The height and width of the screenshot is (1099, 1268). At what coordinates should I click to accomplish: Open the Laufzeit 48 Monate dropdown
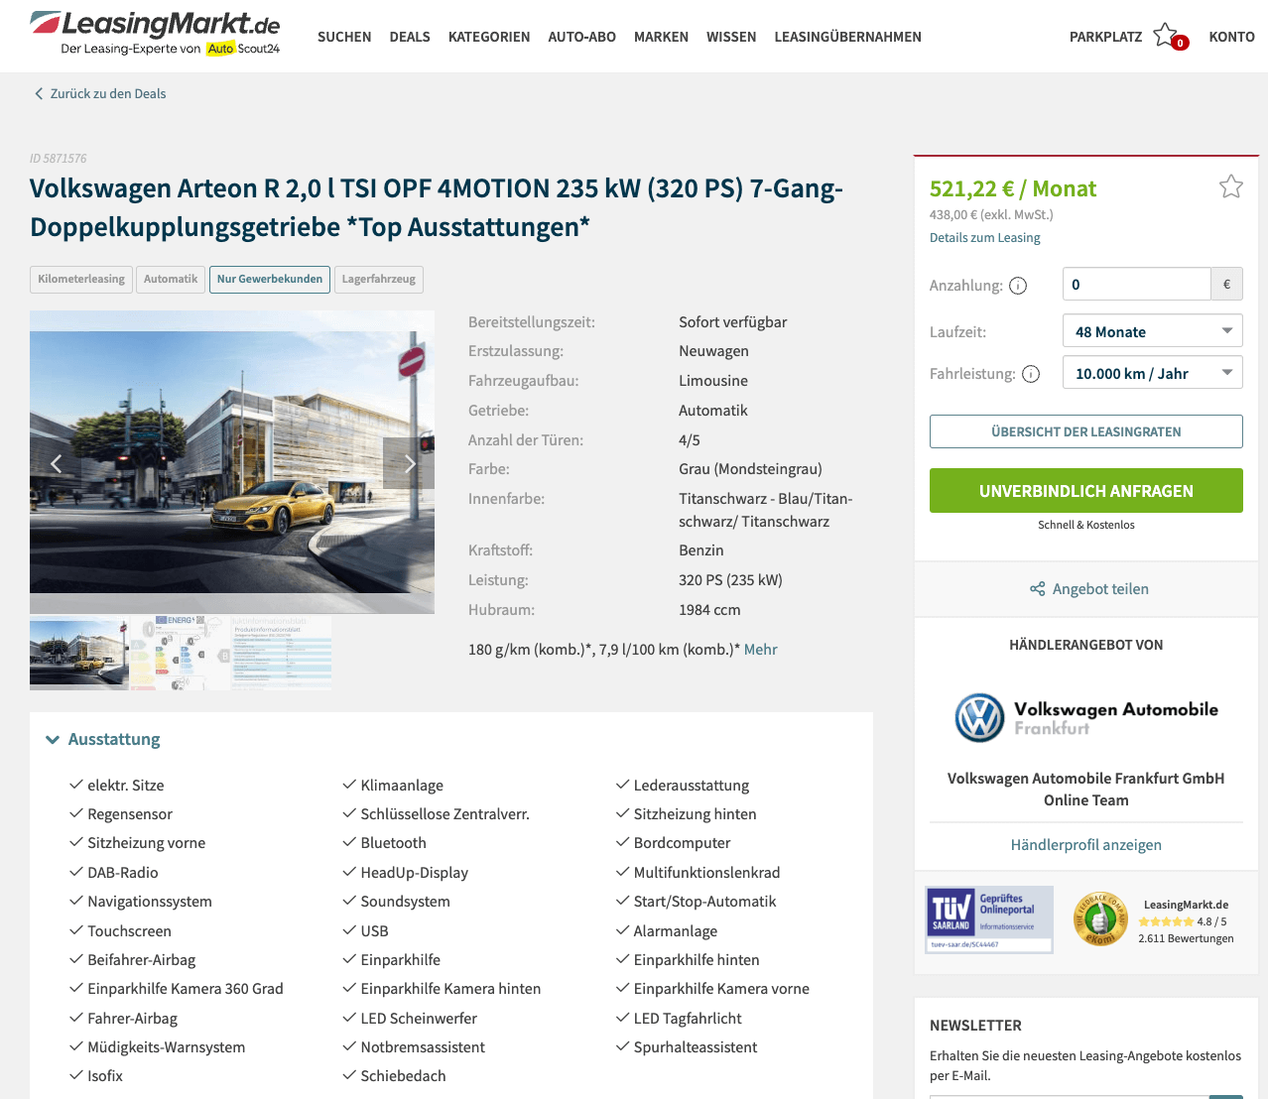click(x=1152, y=331)
